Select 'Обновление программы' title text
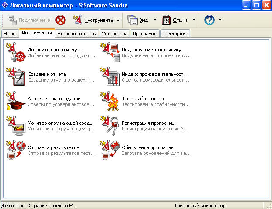Image resolution: width=272 pixels, height=209 pixels. [x=148, y=147]
